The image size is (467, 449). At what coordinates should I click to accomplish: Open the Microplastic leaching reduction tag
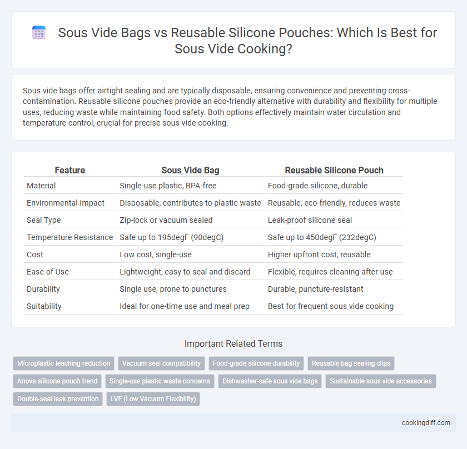[x=64, y=363]
